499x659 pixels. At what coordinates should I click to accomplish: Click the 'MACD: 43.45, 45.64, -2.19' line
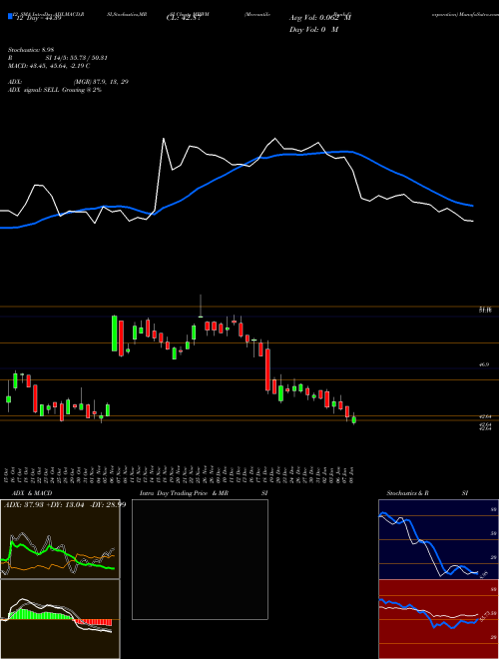tap(50, 66)
